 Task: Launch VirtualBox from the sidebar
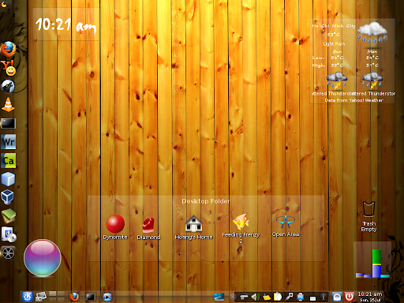pos(8,197)
